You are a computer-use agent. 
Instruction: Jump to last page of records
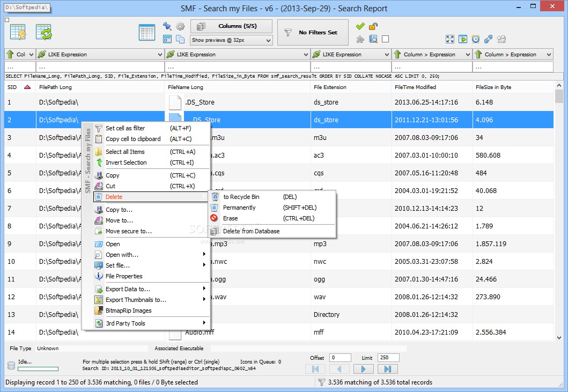388,369
